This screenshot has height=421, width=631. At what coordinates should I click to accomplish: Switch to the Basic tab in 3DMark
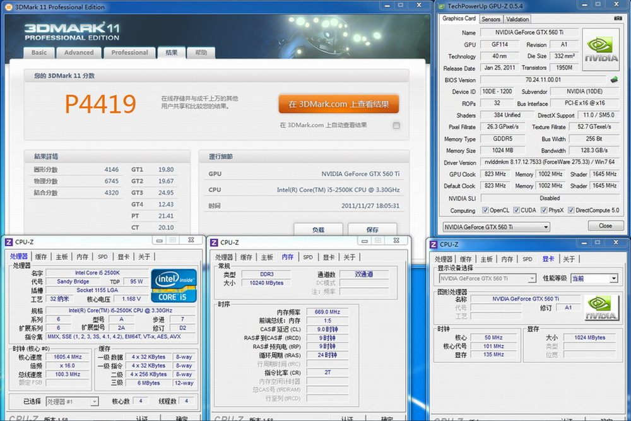click(x=39, y=53)
